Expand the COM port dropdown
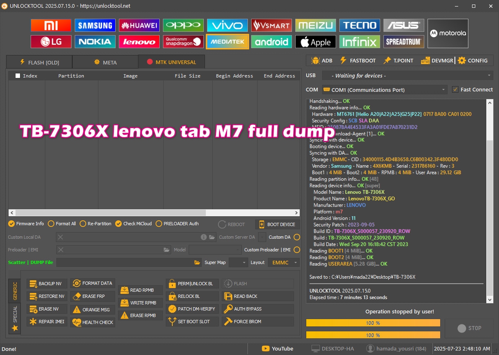This screenshot has height=355, width=499. (x=443, y=90)
